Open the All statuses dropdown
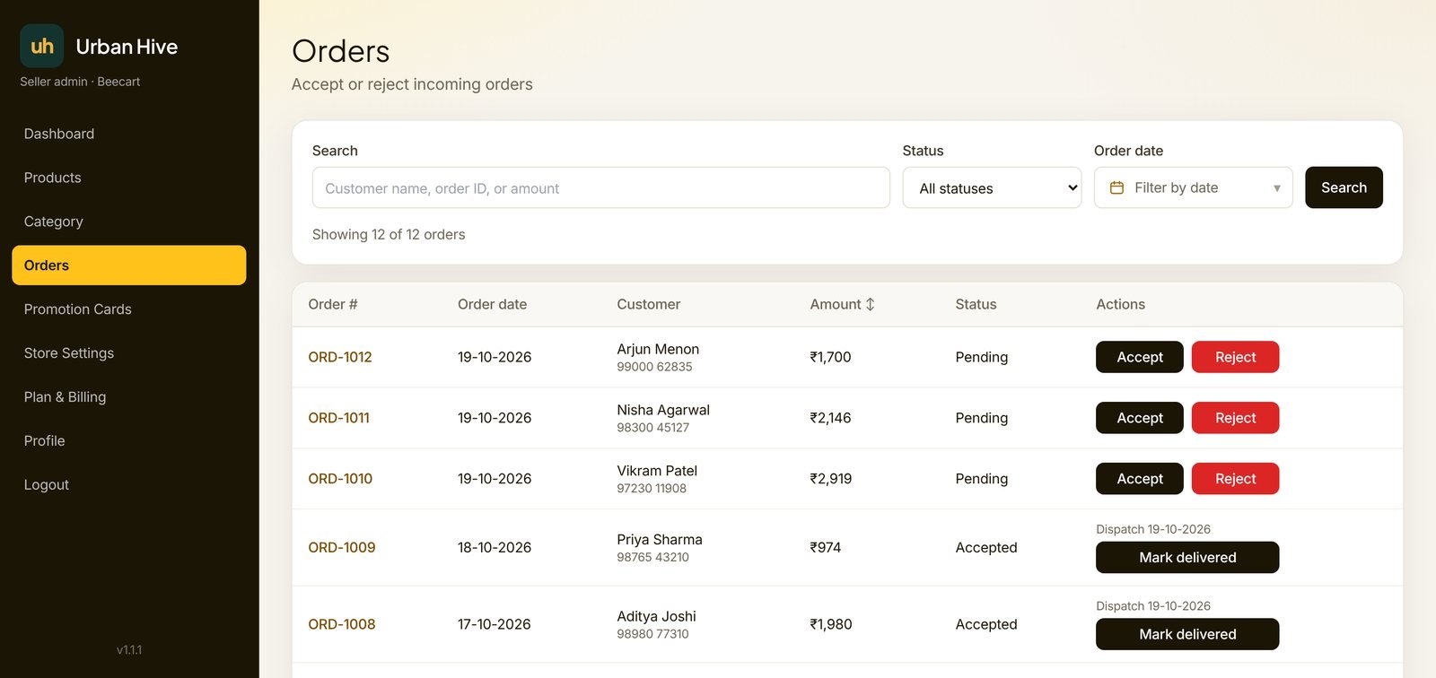Viewport: 1436px width, 678px height. pyautogui.click(x=992, y=187)
